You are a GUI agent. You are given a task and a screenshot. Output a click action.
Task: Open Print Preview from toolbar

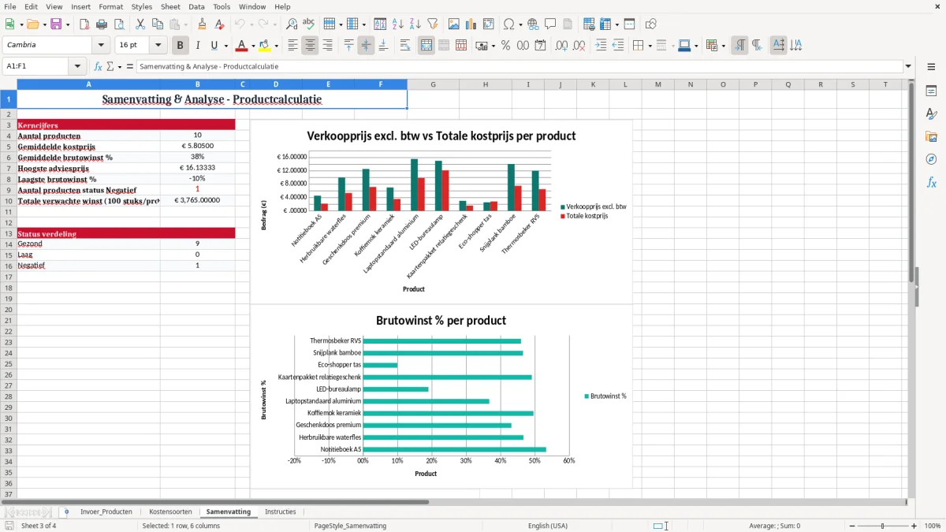(119, 24)
